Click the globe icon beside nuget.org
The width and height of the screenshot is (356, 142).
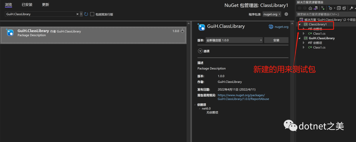click(271, 27)
